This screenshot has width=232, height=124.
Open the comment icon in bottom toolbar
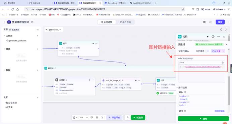pos(92,118)
